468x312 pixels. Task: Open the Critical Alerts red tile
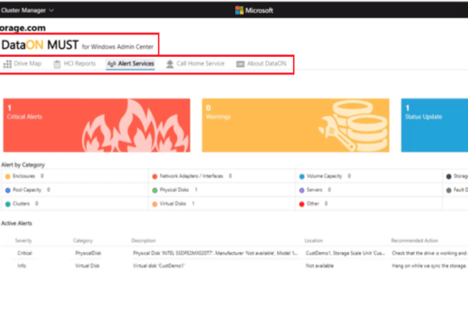click(x=97, y=126)
